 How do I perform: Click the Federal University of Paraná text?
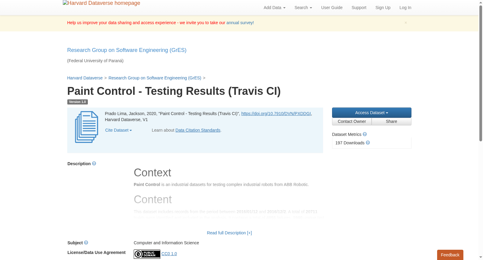(x=95, y=61)
